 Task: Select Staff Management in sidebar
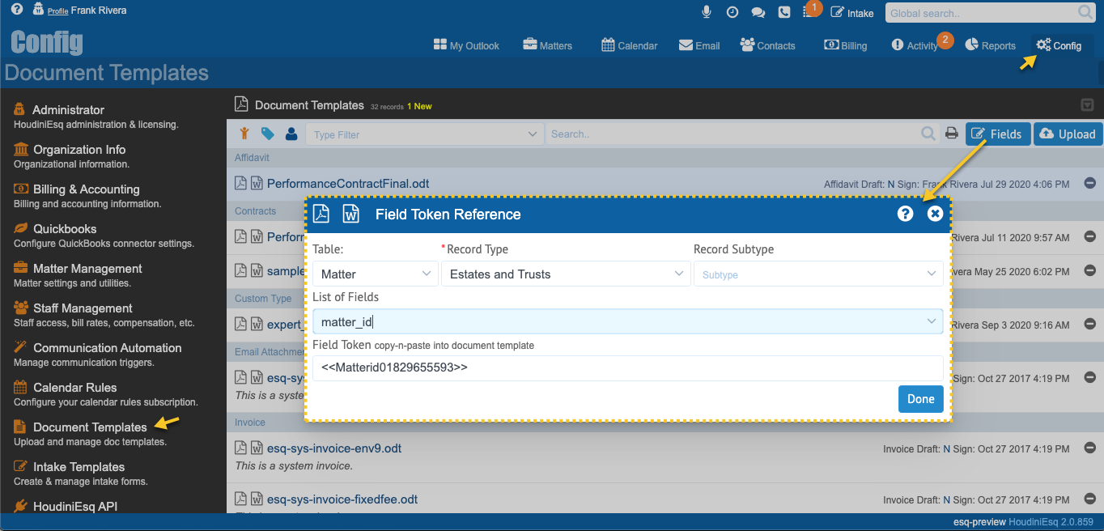(x=82, y=308)
